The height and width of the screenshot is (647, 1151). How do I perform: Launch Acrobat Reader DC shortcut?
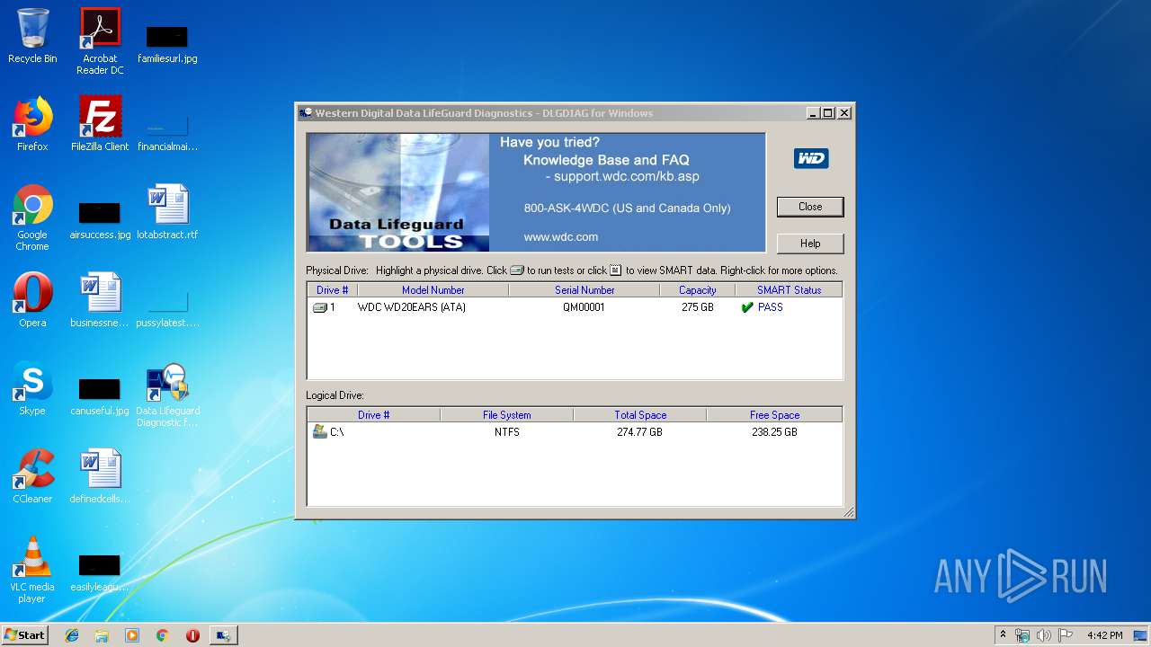[x=100, y=41]
